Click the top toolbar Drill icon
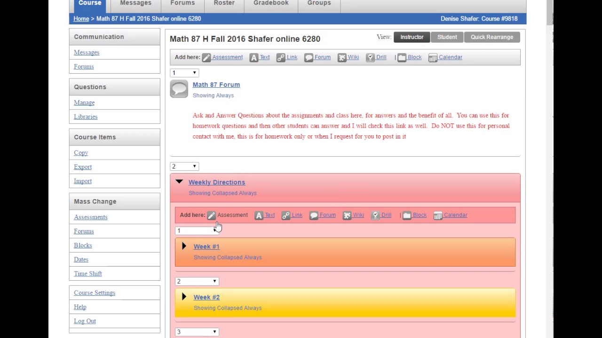Screen dimensions: 602x338 point(371,58)
